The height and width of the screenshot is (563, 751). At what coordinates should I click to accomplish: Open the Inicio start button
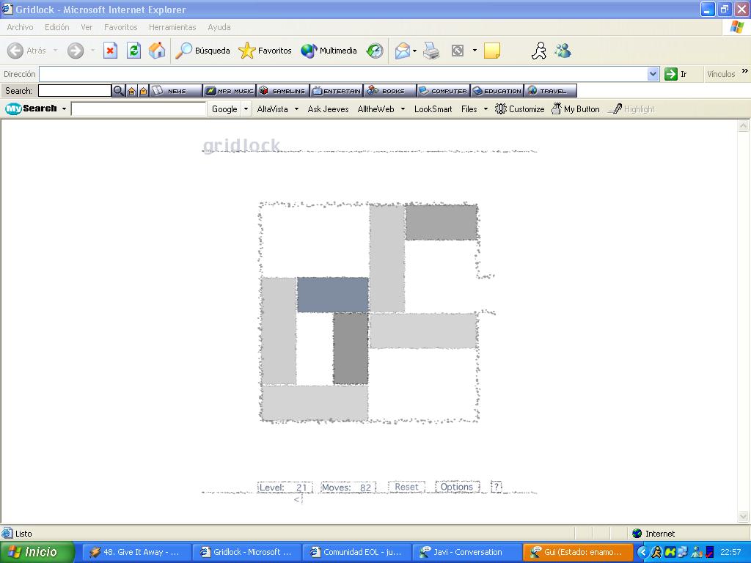coord(37,552)
